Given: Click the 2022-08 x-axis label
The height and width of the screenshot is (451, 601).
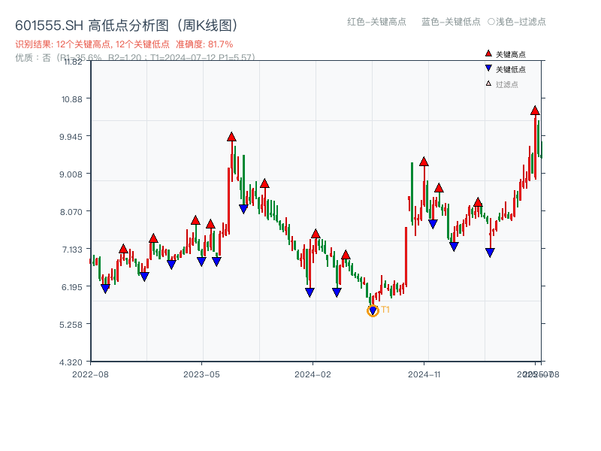Looking at the screenshot, I should coord(90,374).
